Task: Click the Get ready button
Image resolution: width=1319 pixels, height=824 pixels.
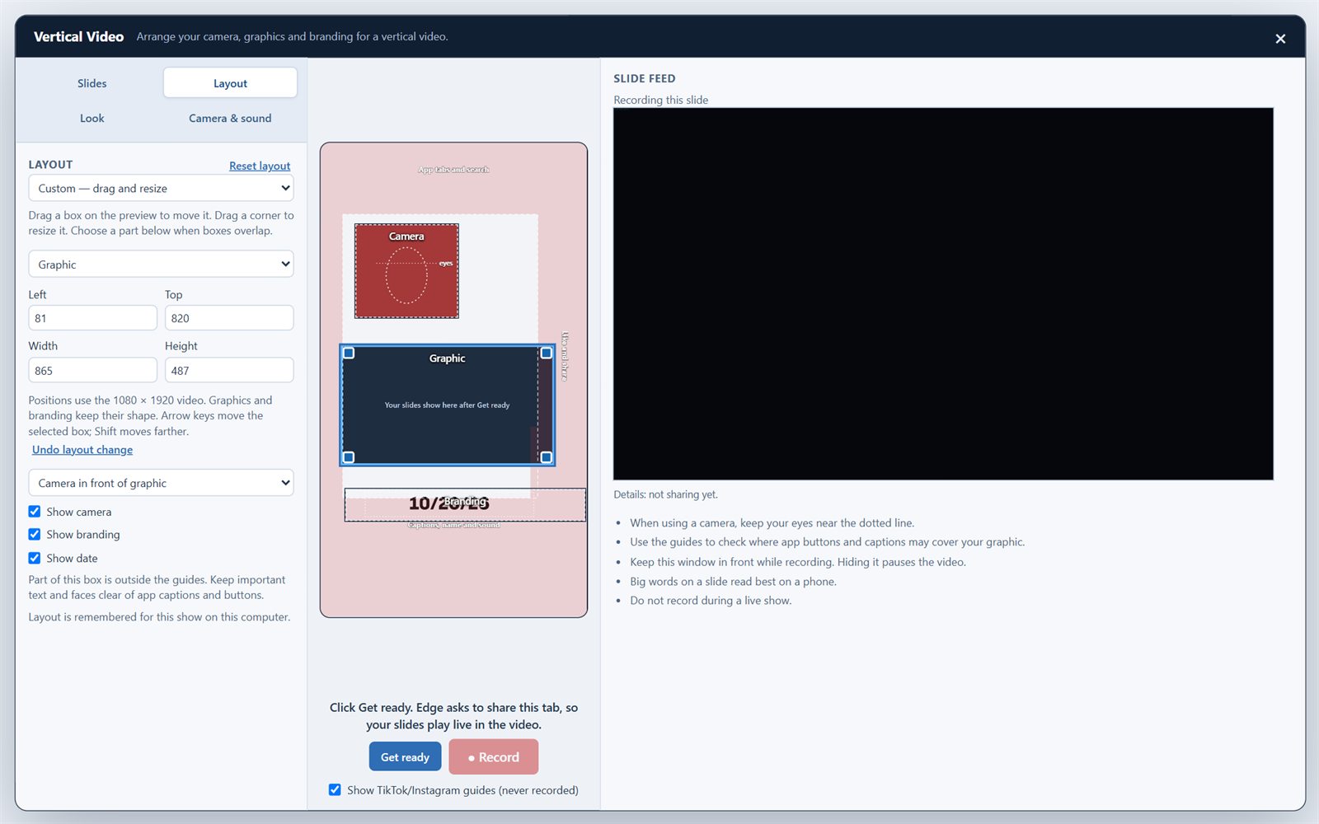Action: (405, 756)
